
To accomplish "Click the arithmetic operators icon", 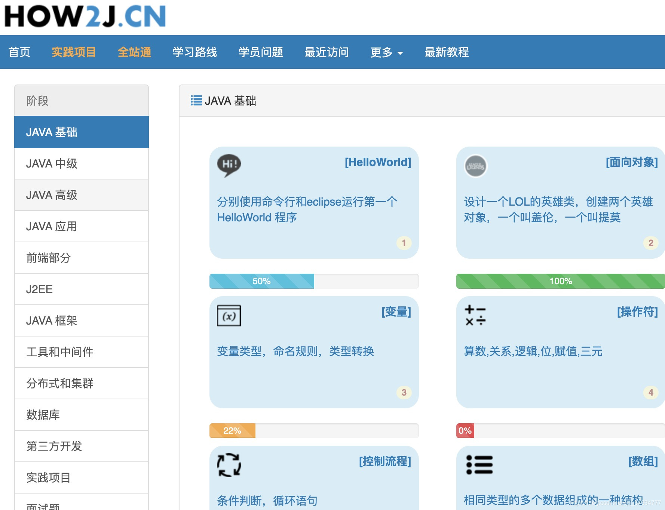I will point(475,315).
